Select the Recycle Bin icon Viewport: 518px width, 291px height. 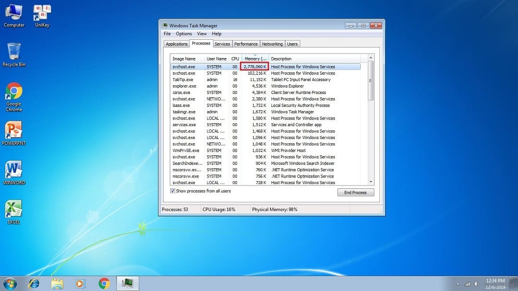pos(14,52)
